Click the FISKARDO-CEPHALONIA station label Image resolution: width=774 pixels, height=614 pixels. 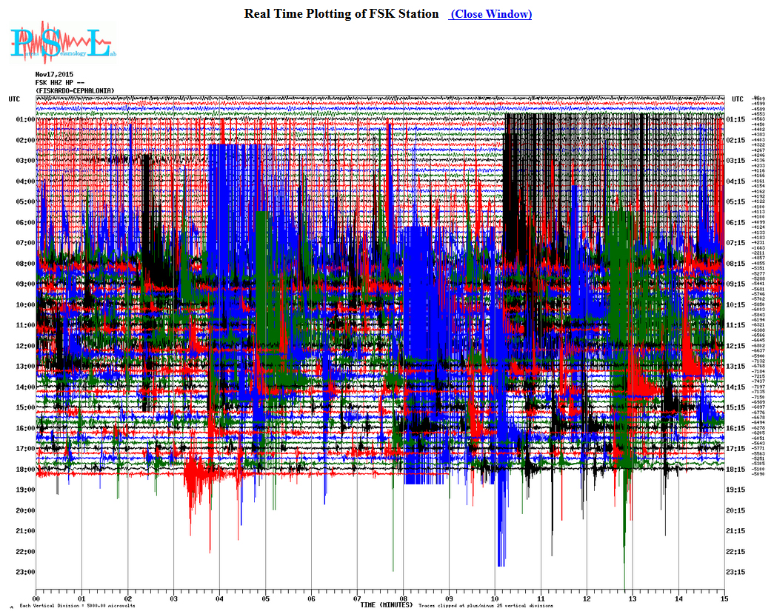tap(75, 90)
